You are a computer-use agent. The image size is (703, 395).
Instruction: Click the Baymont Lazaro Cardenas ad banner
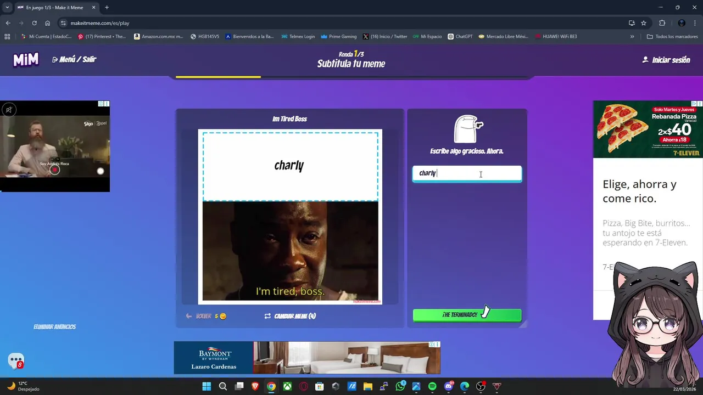point(307,358)
